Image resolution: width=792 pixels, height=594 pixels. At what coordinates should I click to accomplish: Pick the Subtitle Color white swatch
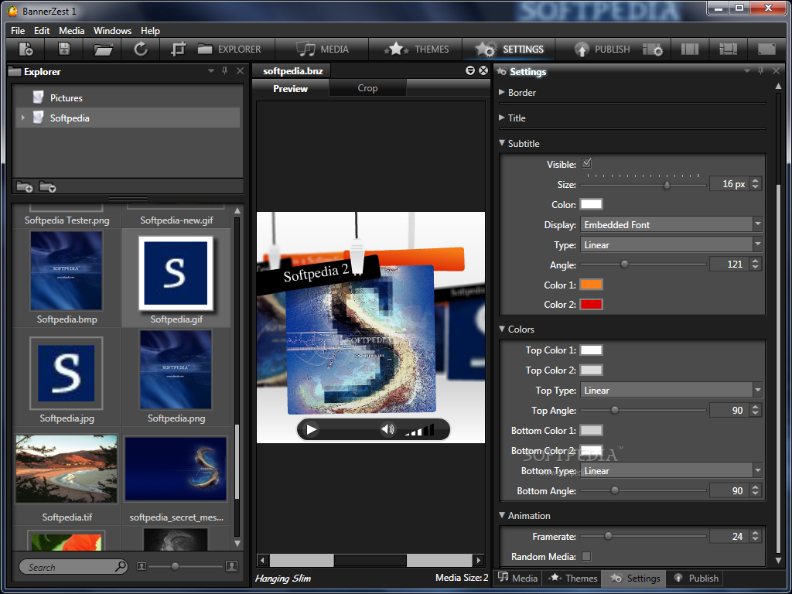tap(591, 204)
